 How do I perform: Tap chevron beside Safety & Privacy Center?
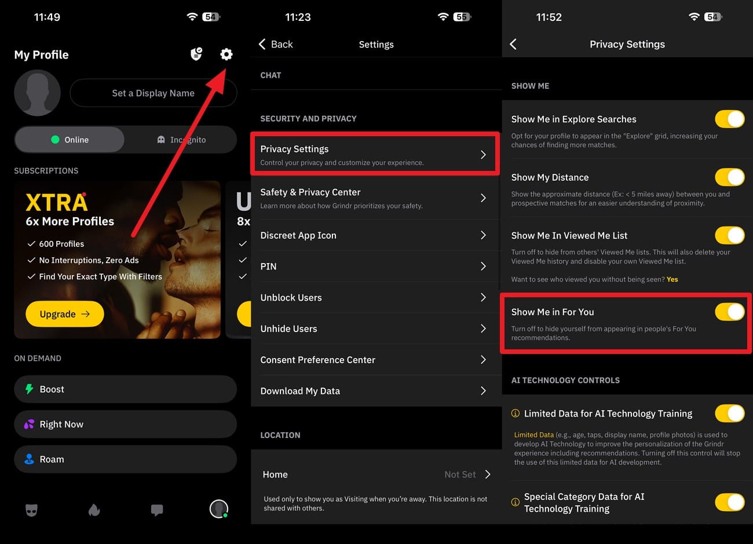click(x=483, y=198)
